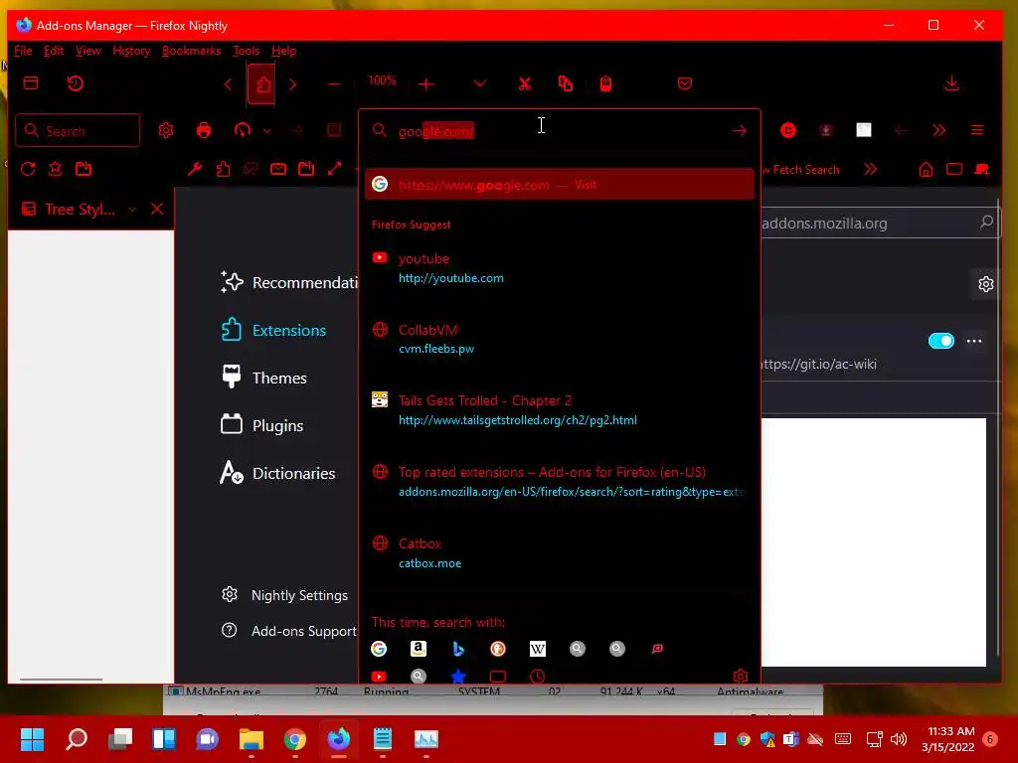
Task: Click inside the toolbar Search box
Action: (78, 130)
